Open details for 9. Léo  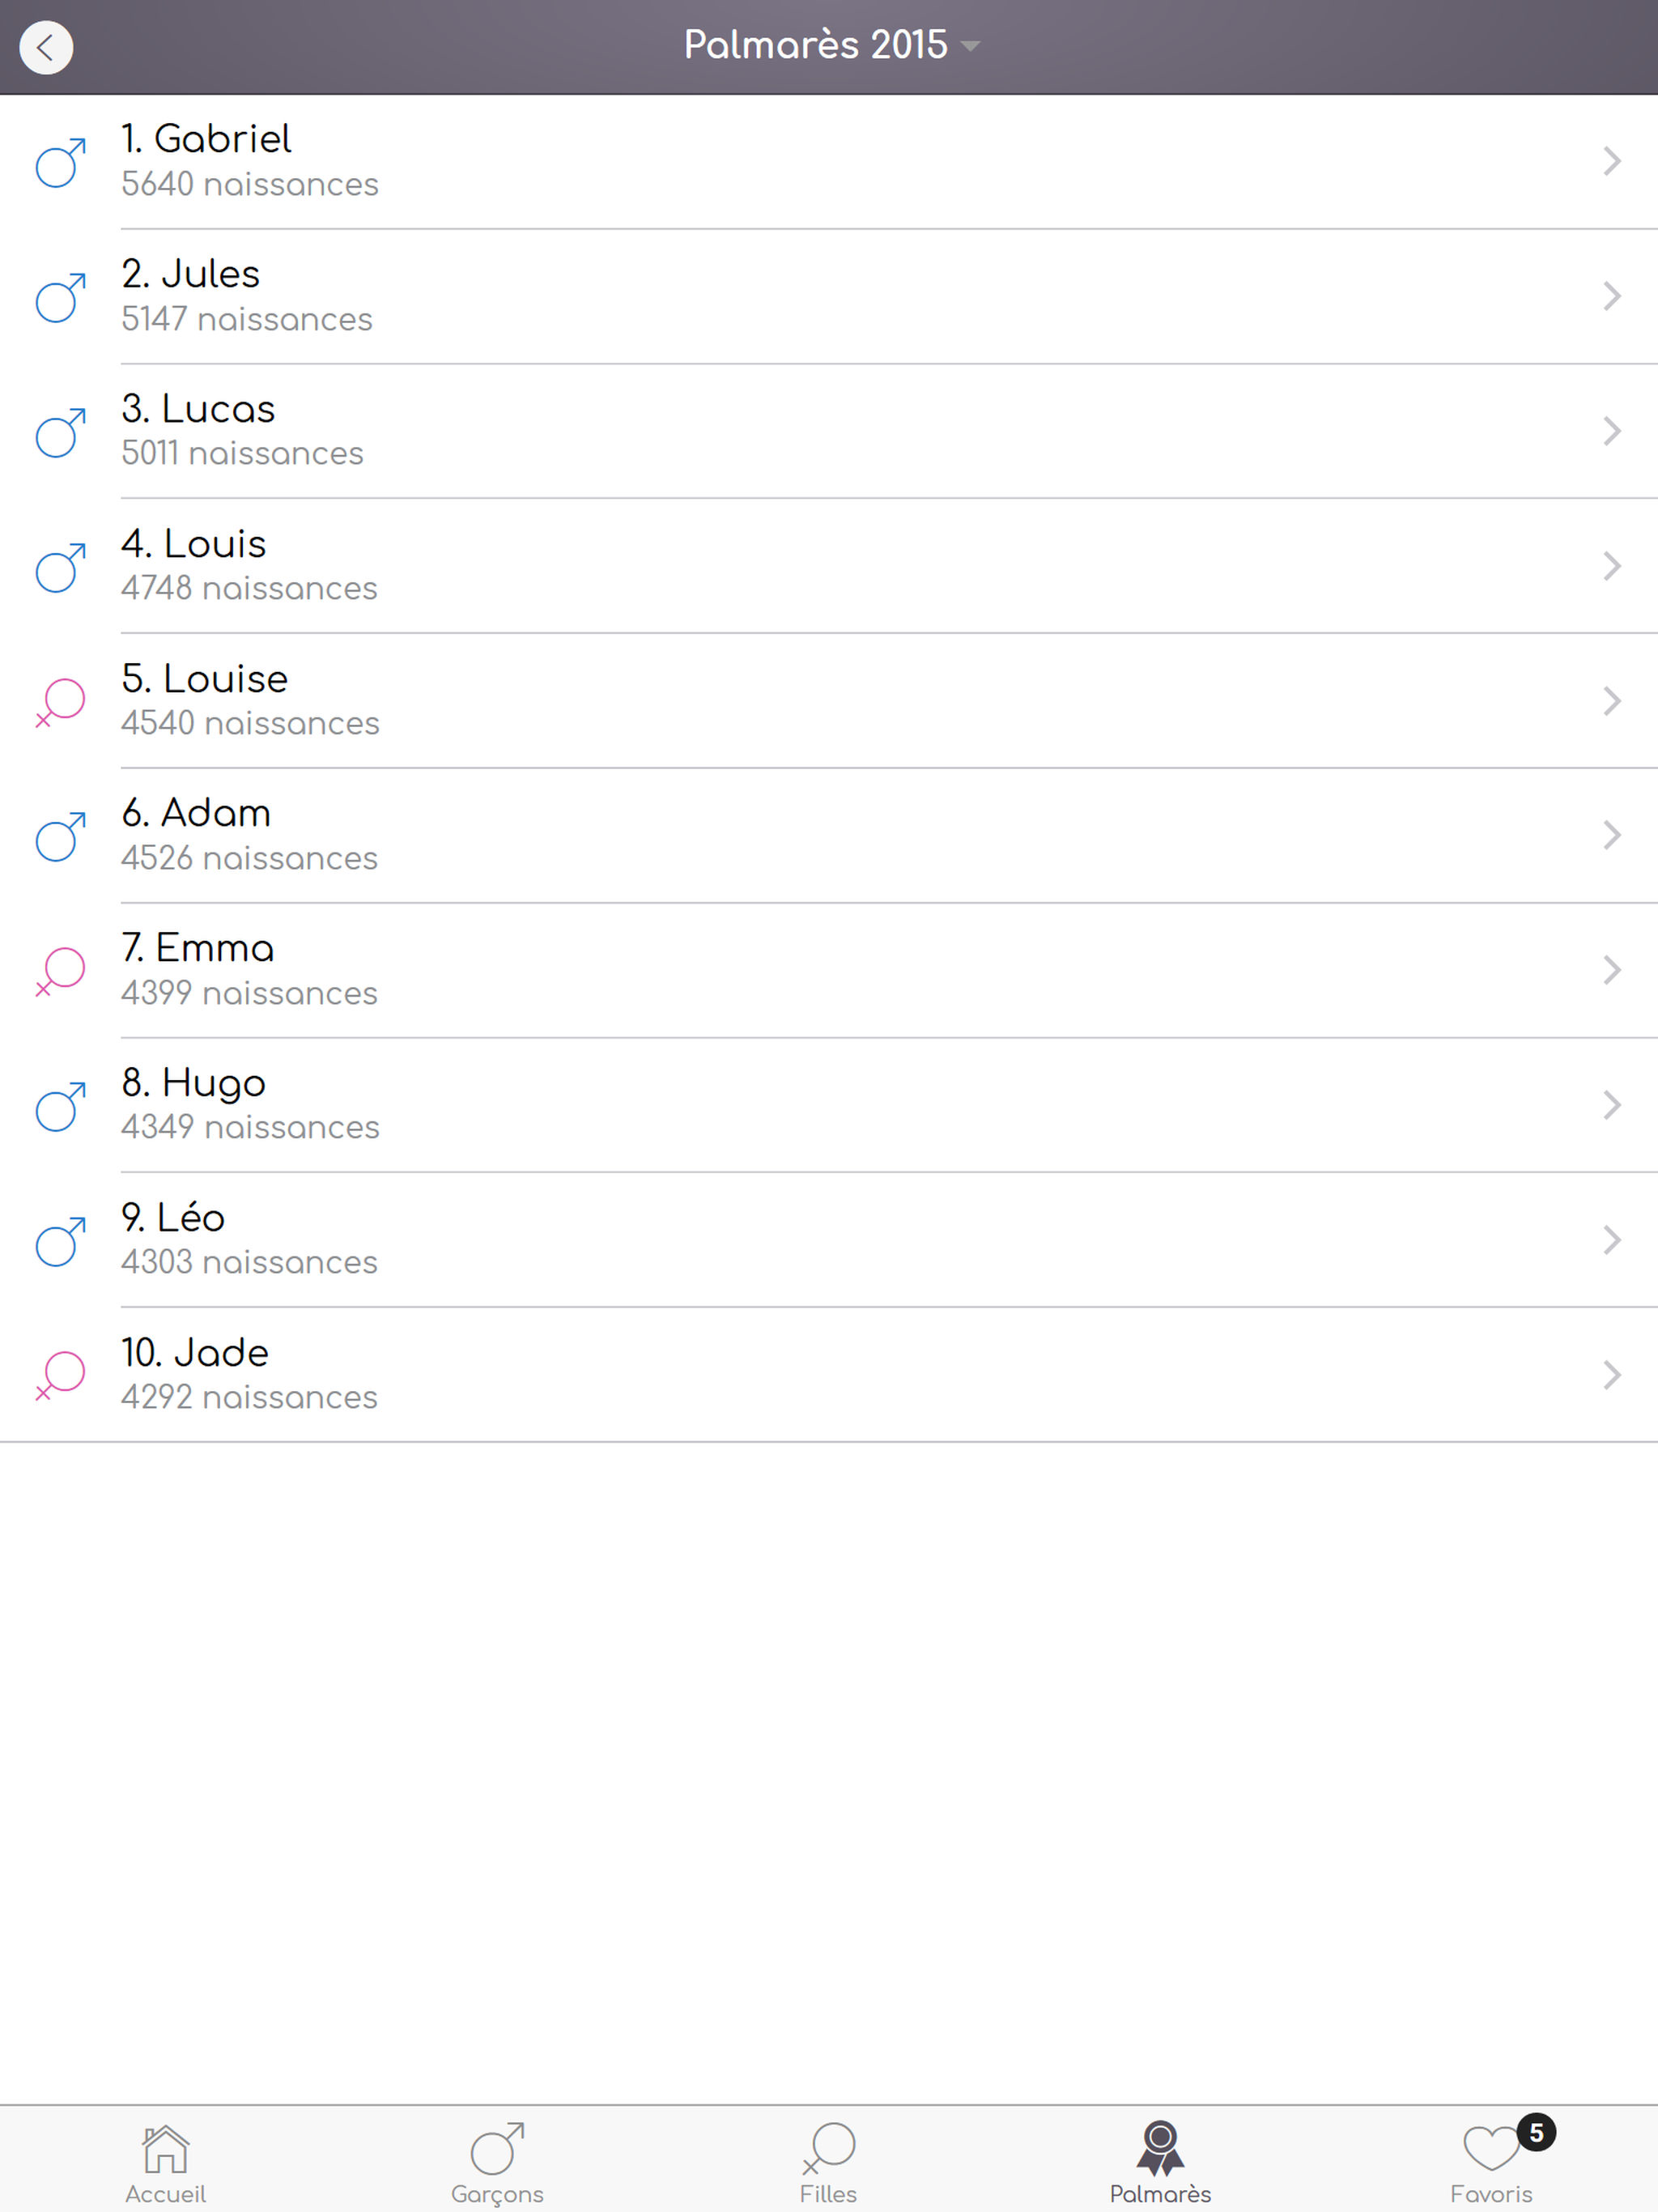click(829, 1240)
